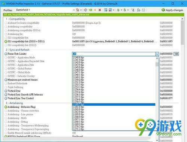Screen dimensions: 187x142
Task: Click the Apply changes button
Action: pos(172,10)
